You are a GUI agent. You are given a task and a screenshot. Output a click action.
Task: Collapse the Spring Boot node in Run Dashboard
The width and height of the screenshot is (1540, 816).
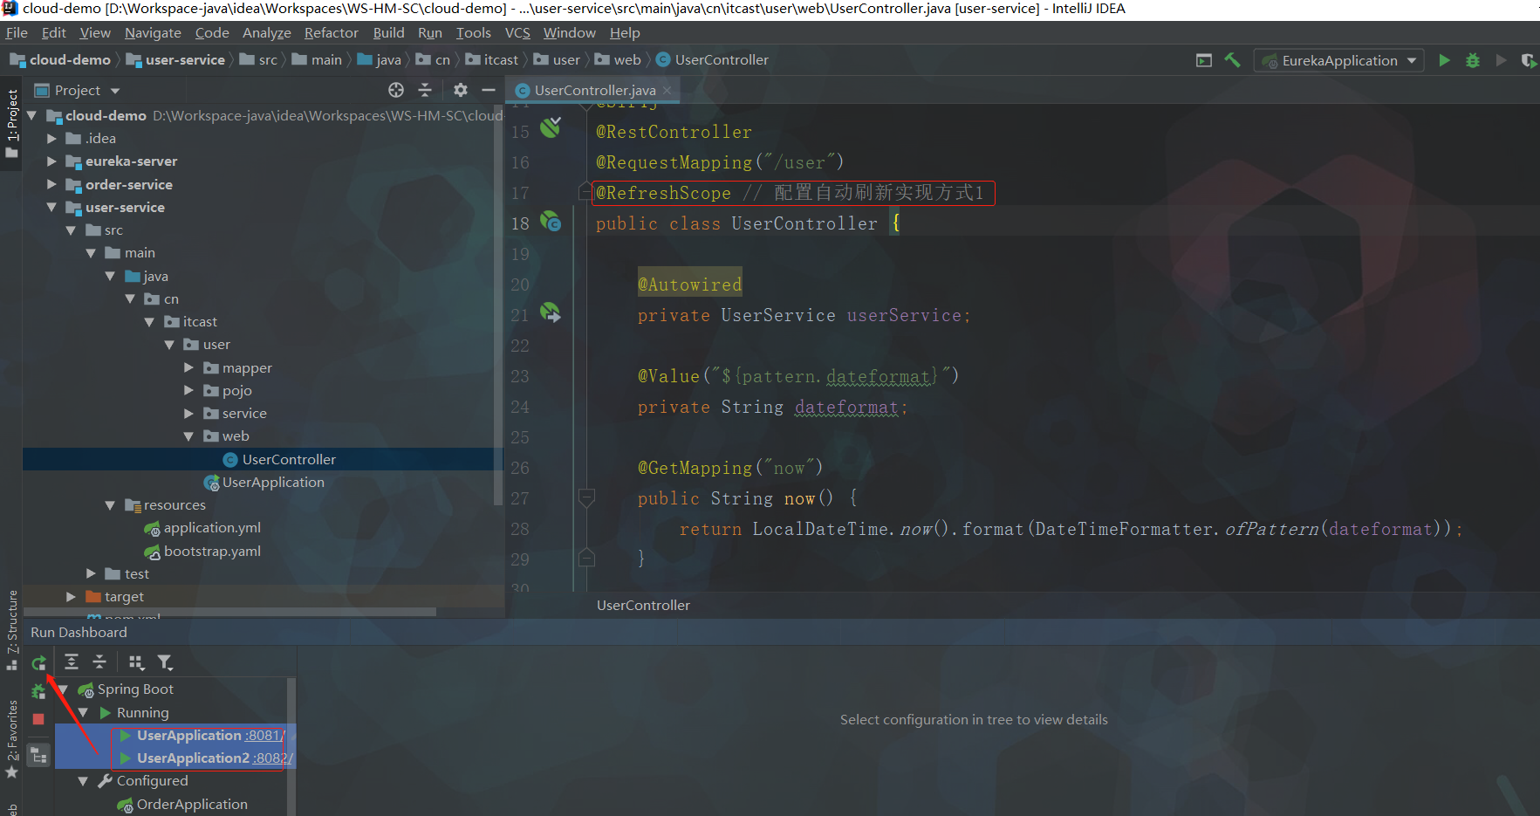click(x=63, y=689)
